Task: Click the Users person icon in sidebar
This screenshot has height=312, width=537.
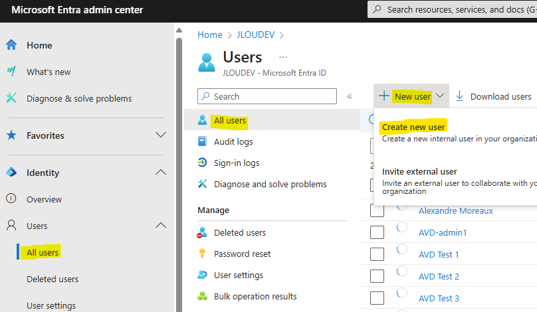Action: [x=11, y=225]
